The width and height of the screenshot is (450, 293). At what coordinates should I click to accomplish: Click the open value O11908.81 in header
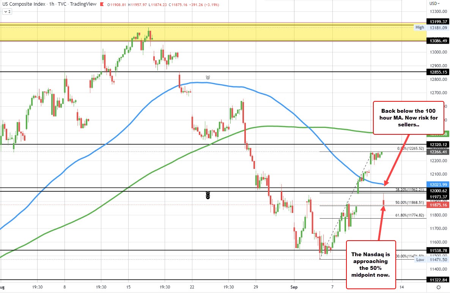[x=116, y=5]
